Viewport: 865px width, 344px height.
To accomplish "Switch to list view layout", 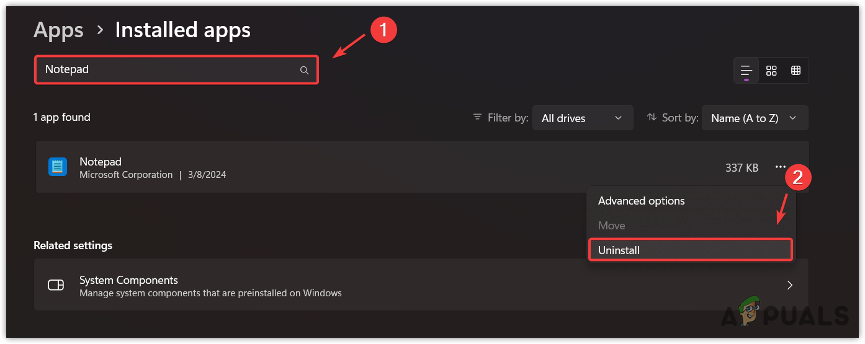I will click(746, 71).
